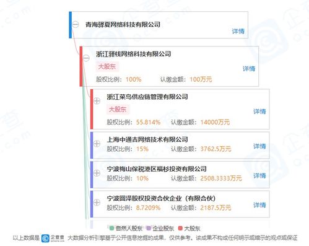309x246 pixels.
Task: Open 详情 for 上海中通吉网络技术有限公司
Action: tap(259, 146)
